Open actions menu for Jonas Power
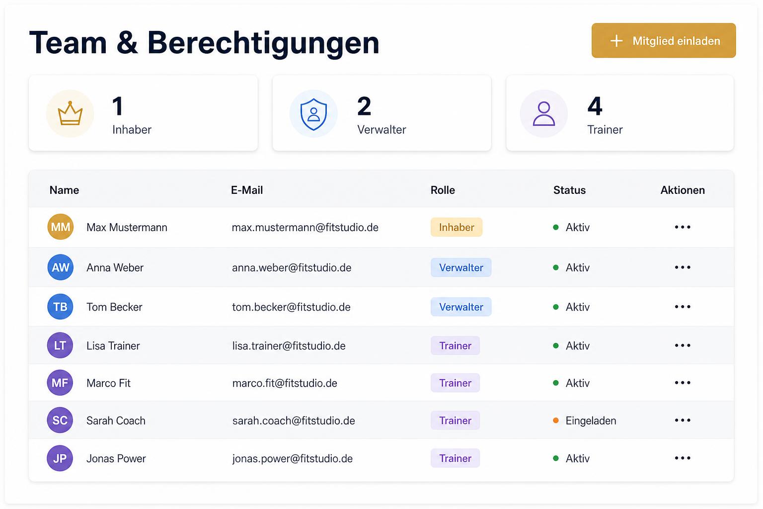Screen dimensions: 763x509 [x=683, y=458]
